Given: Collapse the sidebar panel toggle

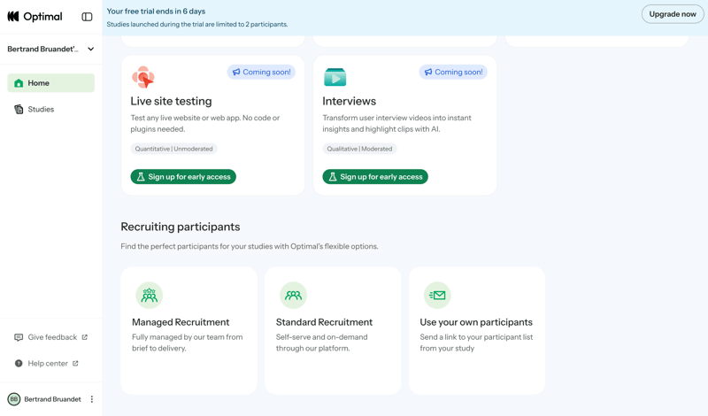Looking at the screenshot, I should [87, 17].
